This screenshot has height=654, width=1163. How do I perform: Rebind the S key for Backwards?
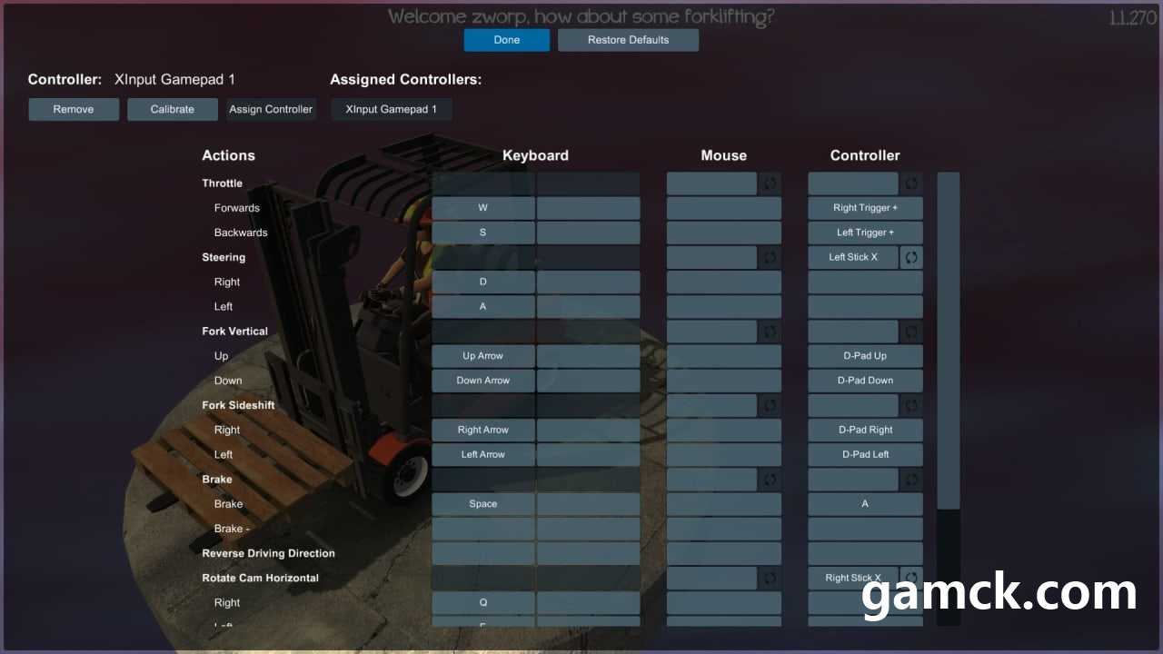click(483, 233)
